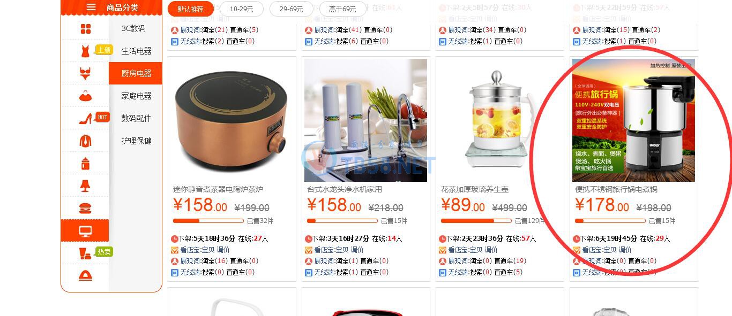This screenshot has width=732, height=316.
Task: Select the four-squares category icon in sidebar
Action: click(85, 29)
